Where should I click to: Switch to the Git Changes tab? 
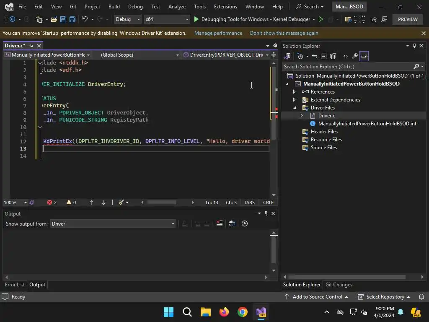pos(339,285)
